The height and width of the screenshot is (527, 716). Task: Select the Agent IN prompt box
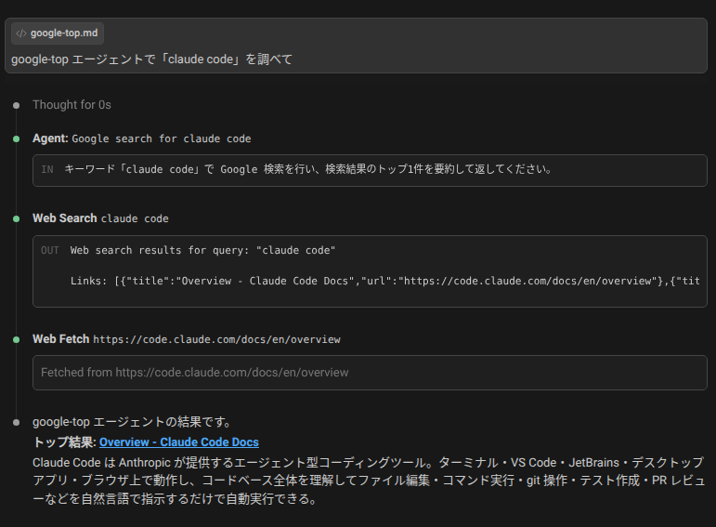pos(370,170)
